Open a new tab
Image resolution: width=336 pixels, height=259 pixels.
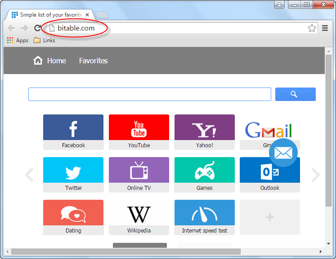coord(102,15)
